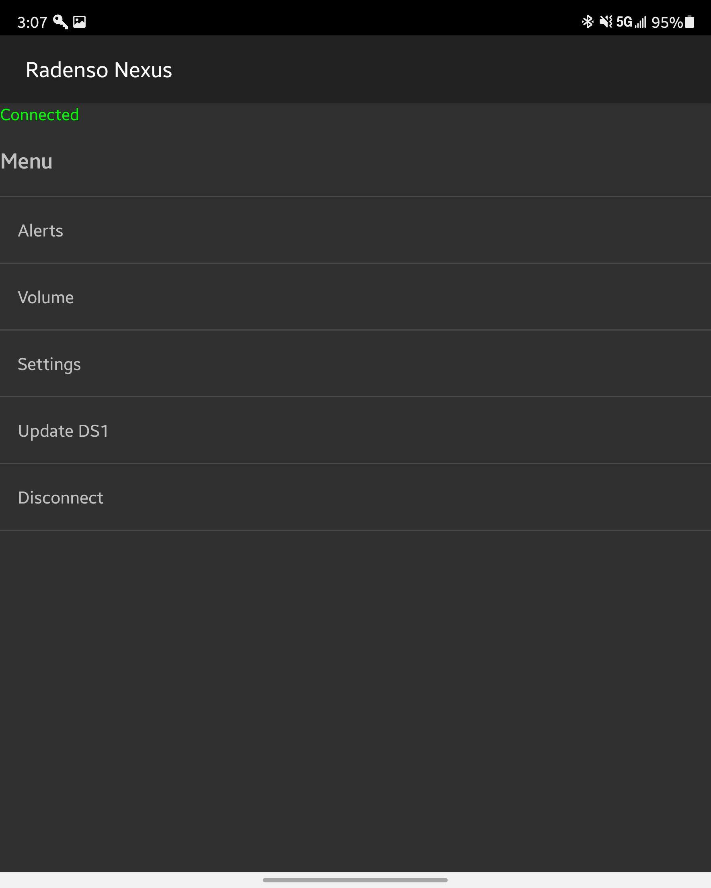Screen dimensions: 711x888
Task: Click the Menu header label
Action: (26, 161)
